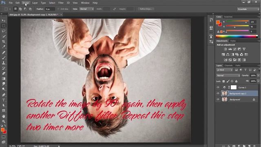Toggle lock all for layer
261x147 pixels.
[236, 81]
